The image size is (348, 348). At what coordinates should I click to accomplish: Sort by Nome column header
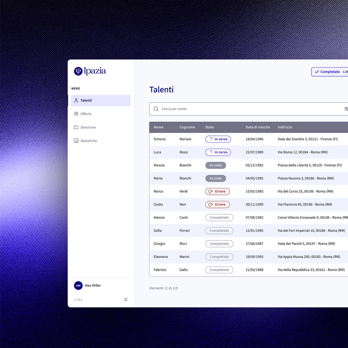tap(159, 127)
